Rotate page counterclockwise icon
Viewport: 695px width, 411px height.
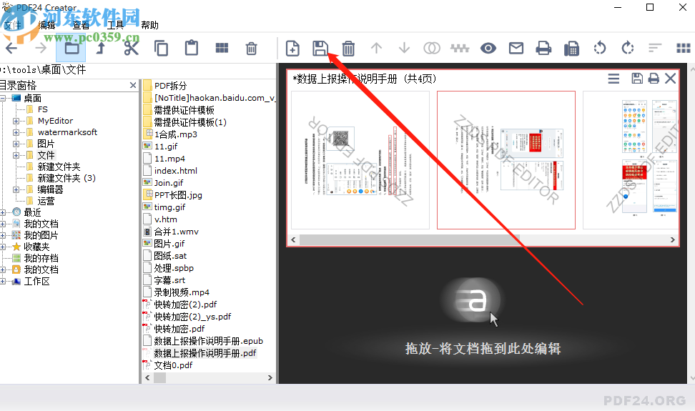pos(600,48)
